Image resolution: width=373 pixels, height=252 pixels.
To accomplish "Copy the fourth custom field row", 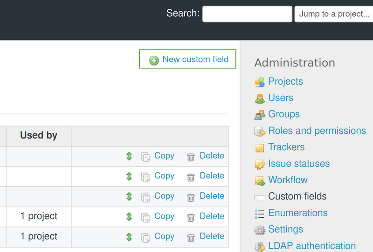I will (164, 216).
